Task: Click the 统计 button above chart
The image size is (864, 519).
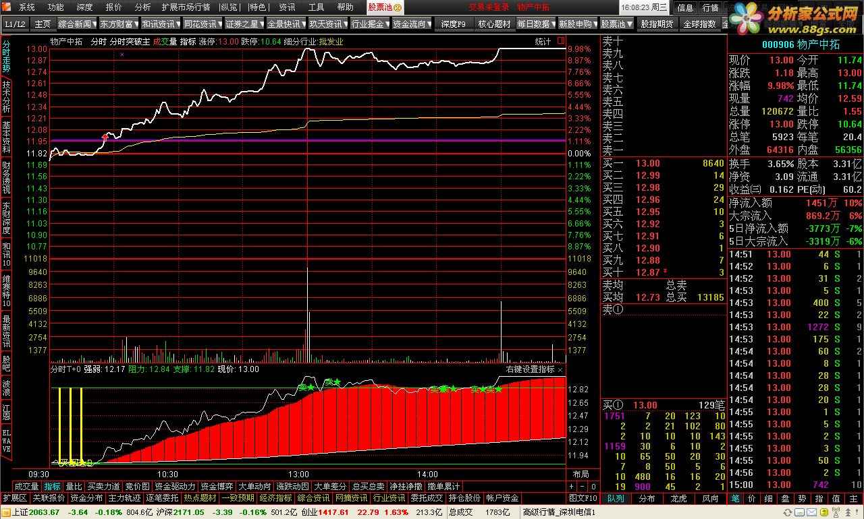Action: tap(543, 42)
